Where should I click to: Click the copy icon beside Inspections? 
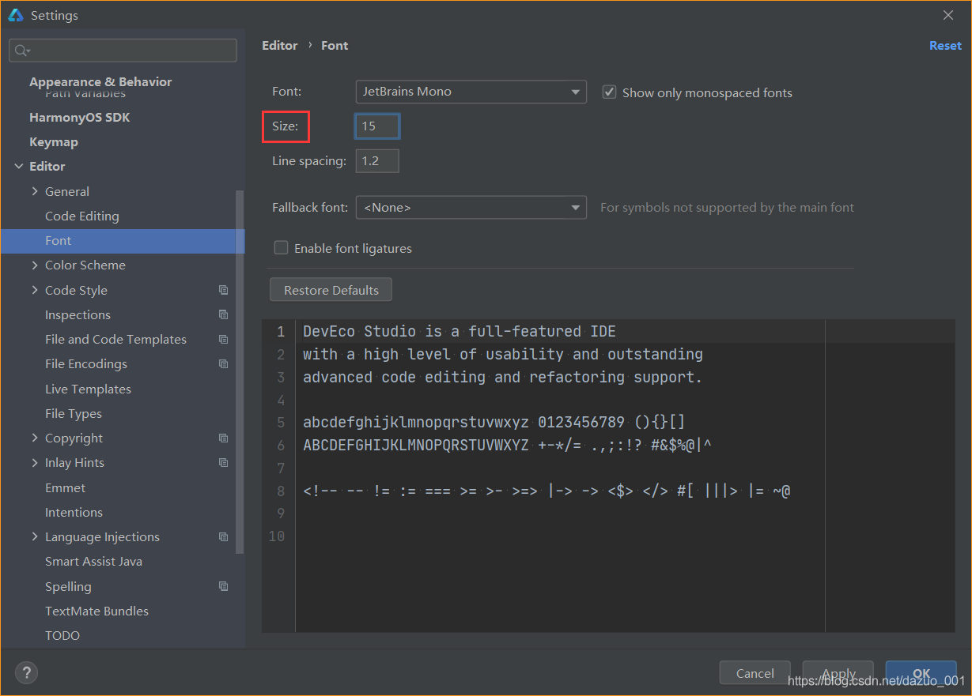tap(224, 314)
